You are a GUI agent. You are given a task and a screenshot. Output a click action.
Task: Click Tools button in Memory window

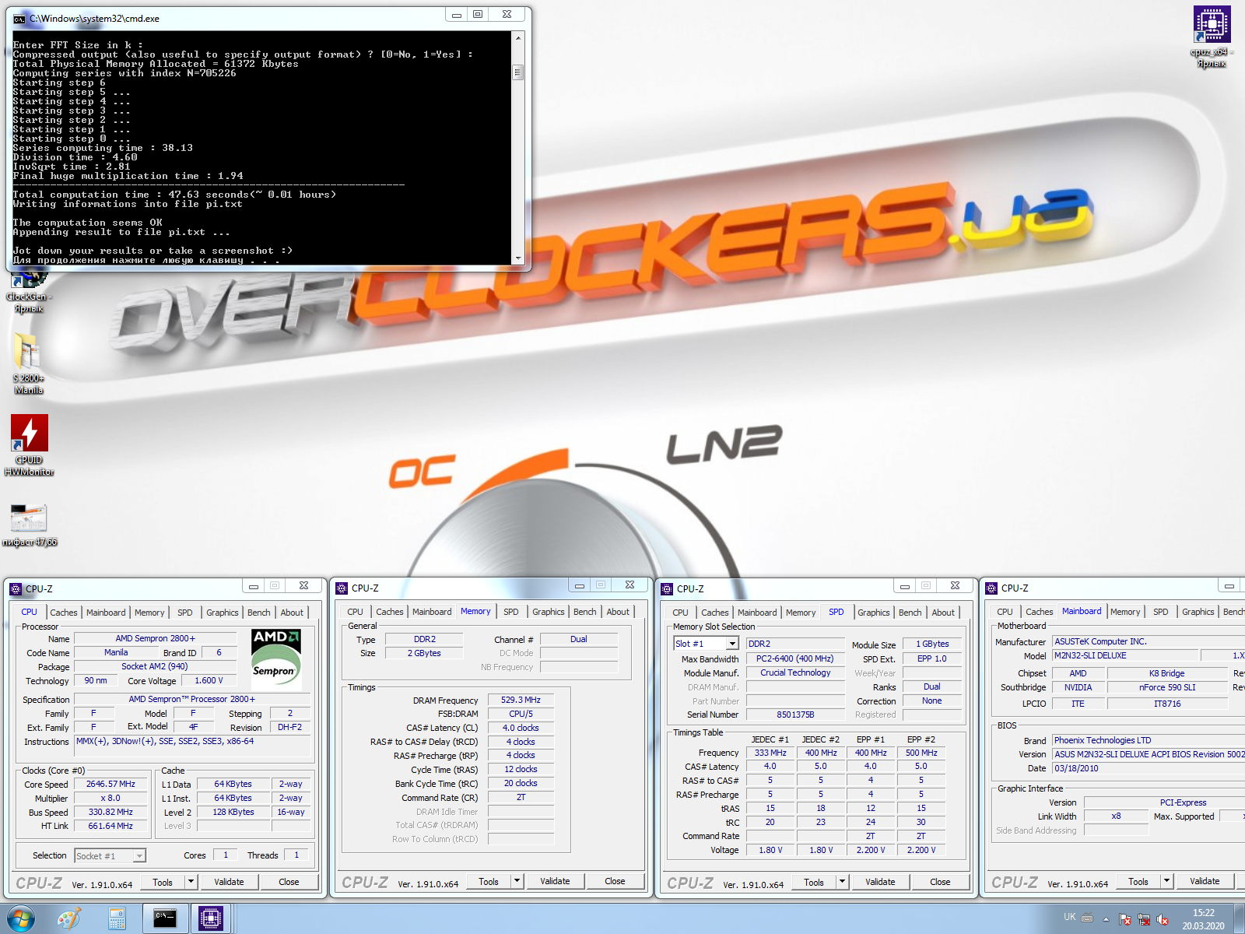(x=489, y=881)
